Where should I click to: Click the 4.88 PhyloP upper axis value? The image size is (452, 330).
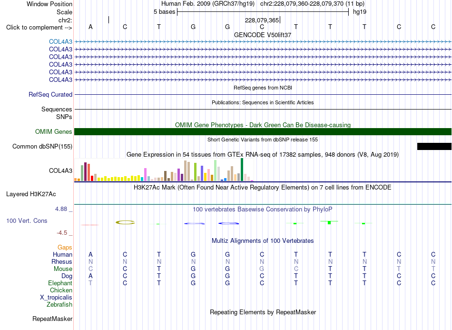(x=61, y=209)
